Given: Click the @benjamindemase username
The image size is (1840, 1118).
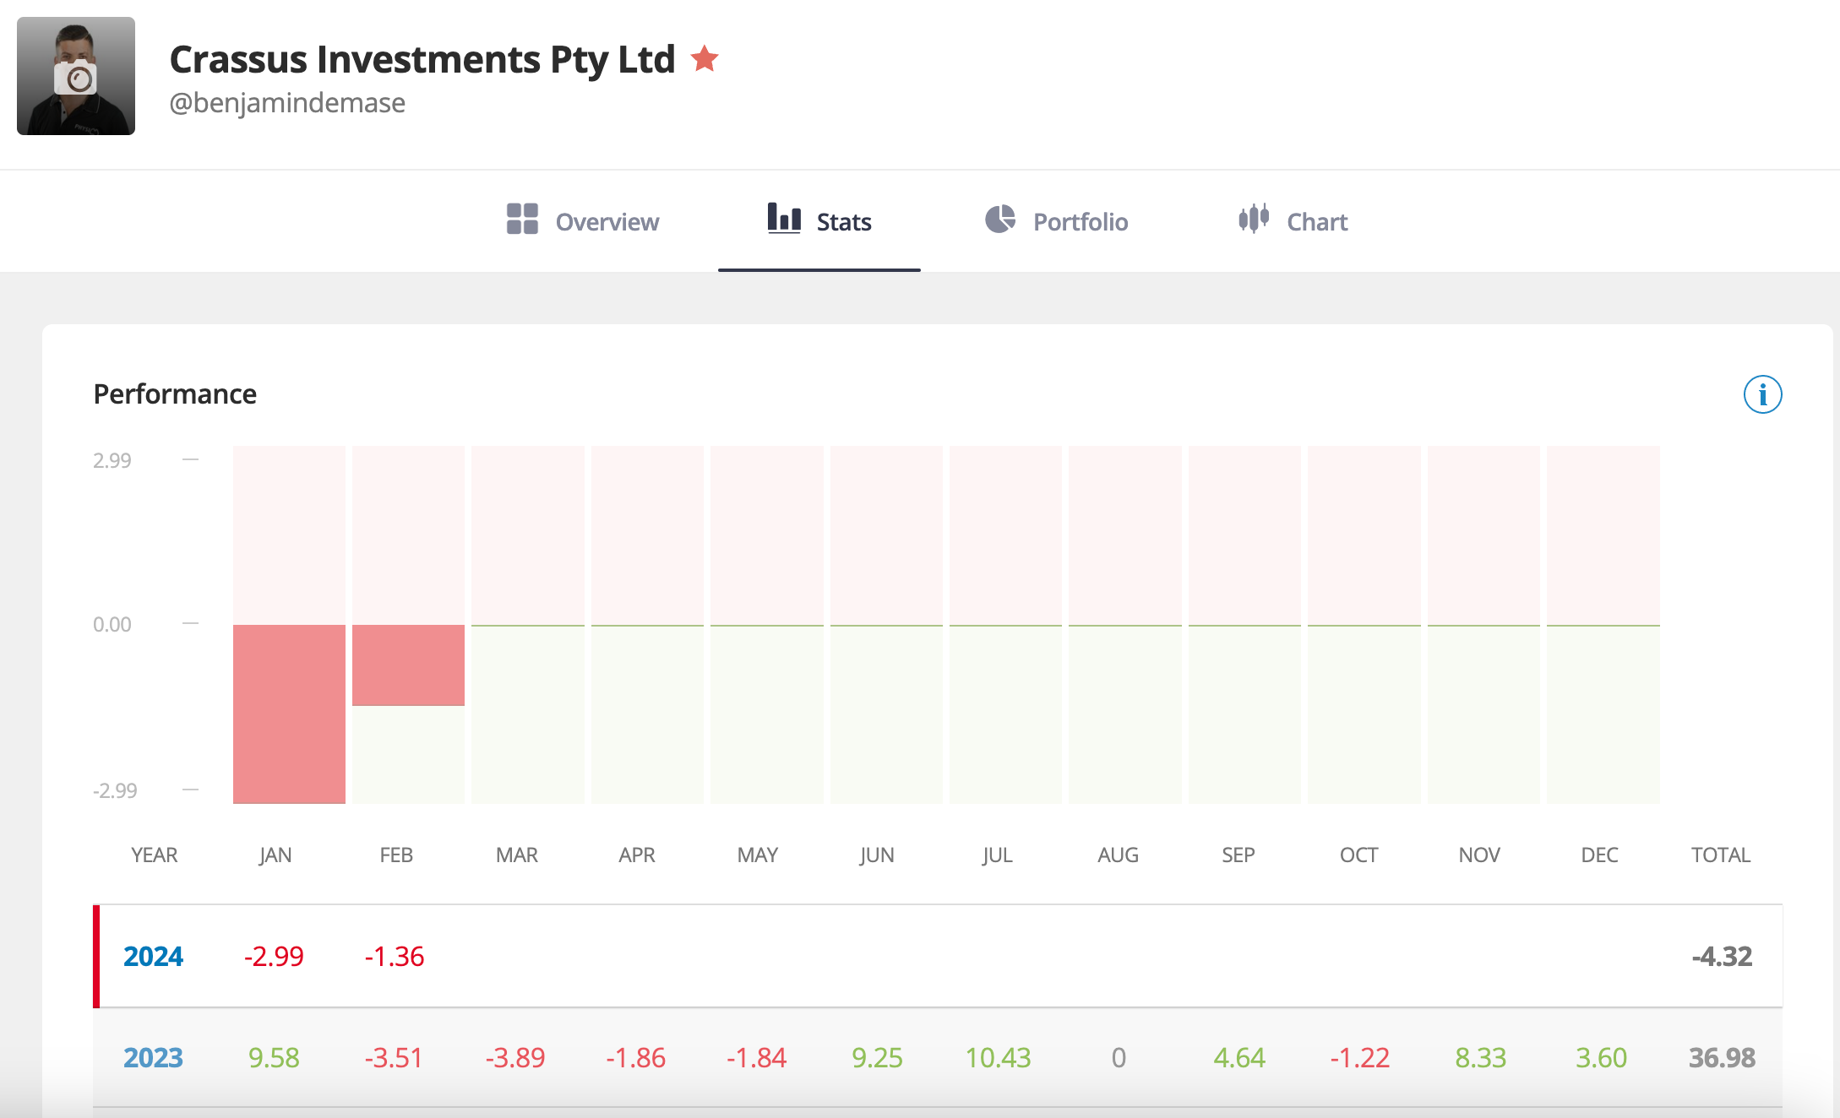Looking at the screenshot, I should (287, 103).
